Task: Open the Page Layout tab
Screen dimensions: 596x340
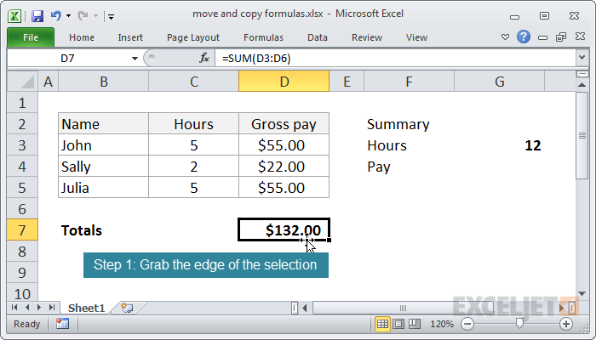Action: (193, 37)
